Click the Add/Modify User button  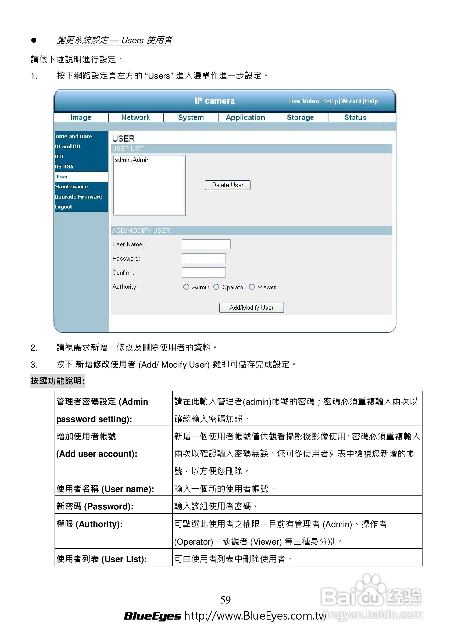[252, 308]
